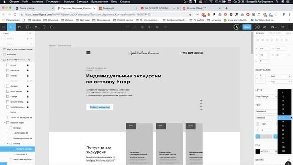Image resolution: width=293 pixels, height=165 pixels.
Task: Select the Move tool arrow
Action: pyautogui.click(x=11, y=27)
